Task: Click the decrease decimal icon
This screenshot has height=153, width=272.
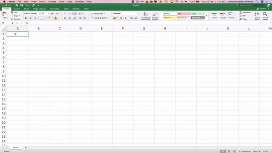Action: [136, 18]
